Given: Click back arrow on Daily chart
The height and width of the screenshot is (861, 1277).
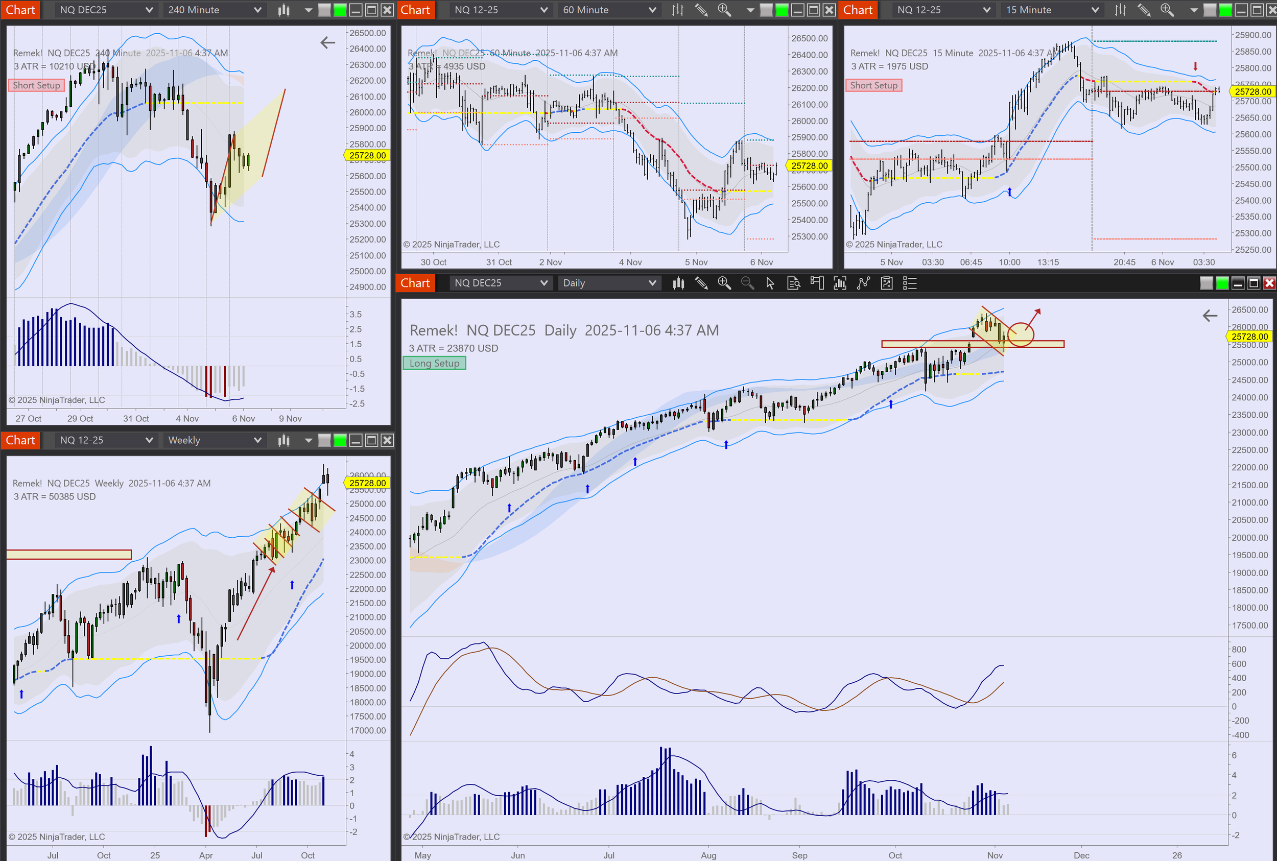Looking at the screenshot, I should point(1210,316).
